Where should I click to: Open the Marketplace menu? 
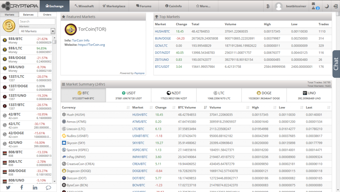coord(114,6)
